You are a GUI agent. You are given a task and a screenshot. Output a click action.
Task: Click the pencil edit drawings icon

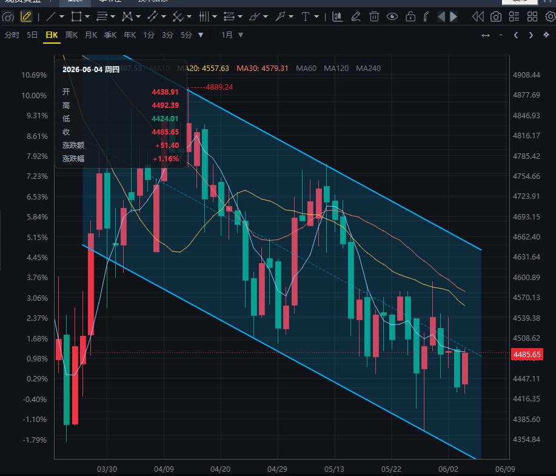pos(356,16)
